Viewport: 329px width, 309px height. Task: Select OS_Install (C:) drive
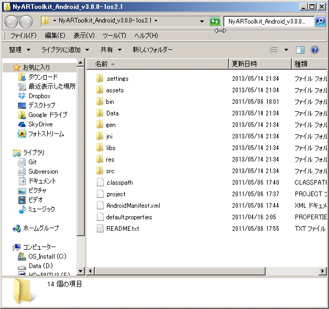[42, 257]
